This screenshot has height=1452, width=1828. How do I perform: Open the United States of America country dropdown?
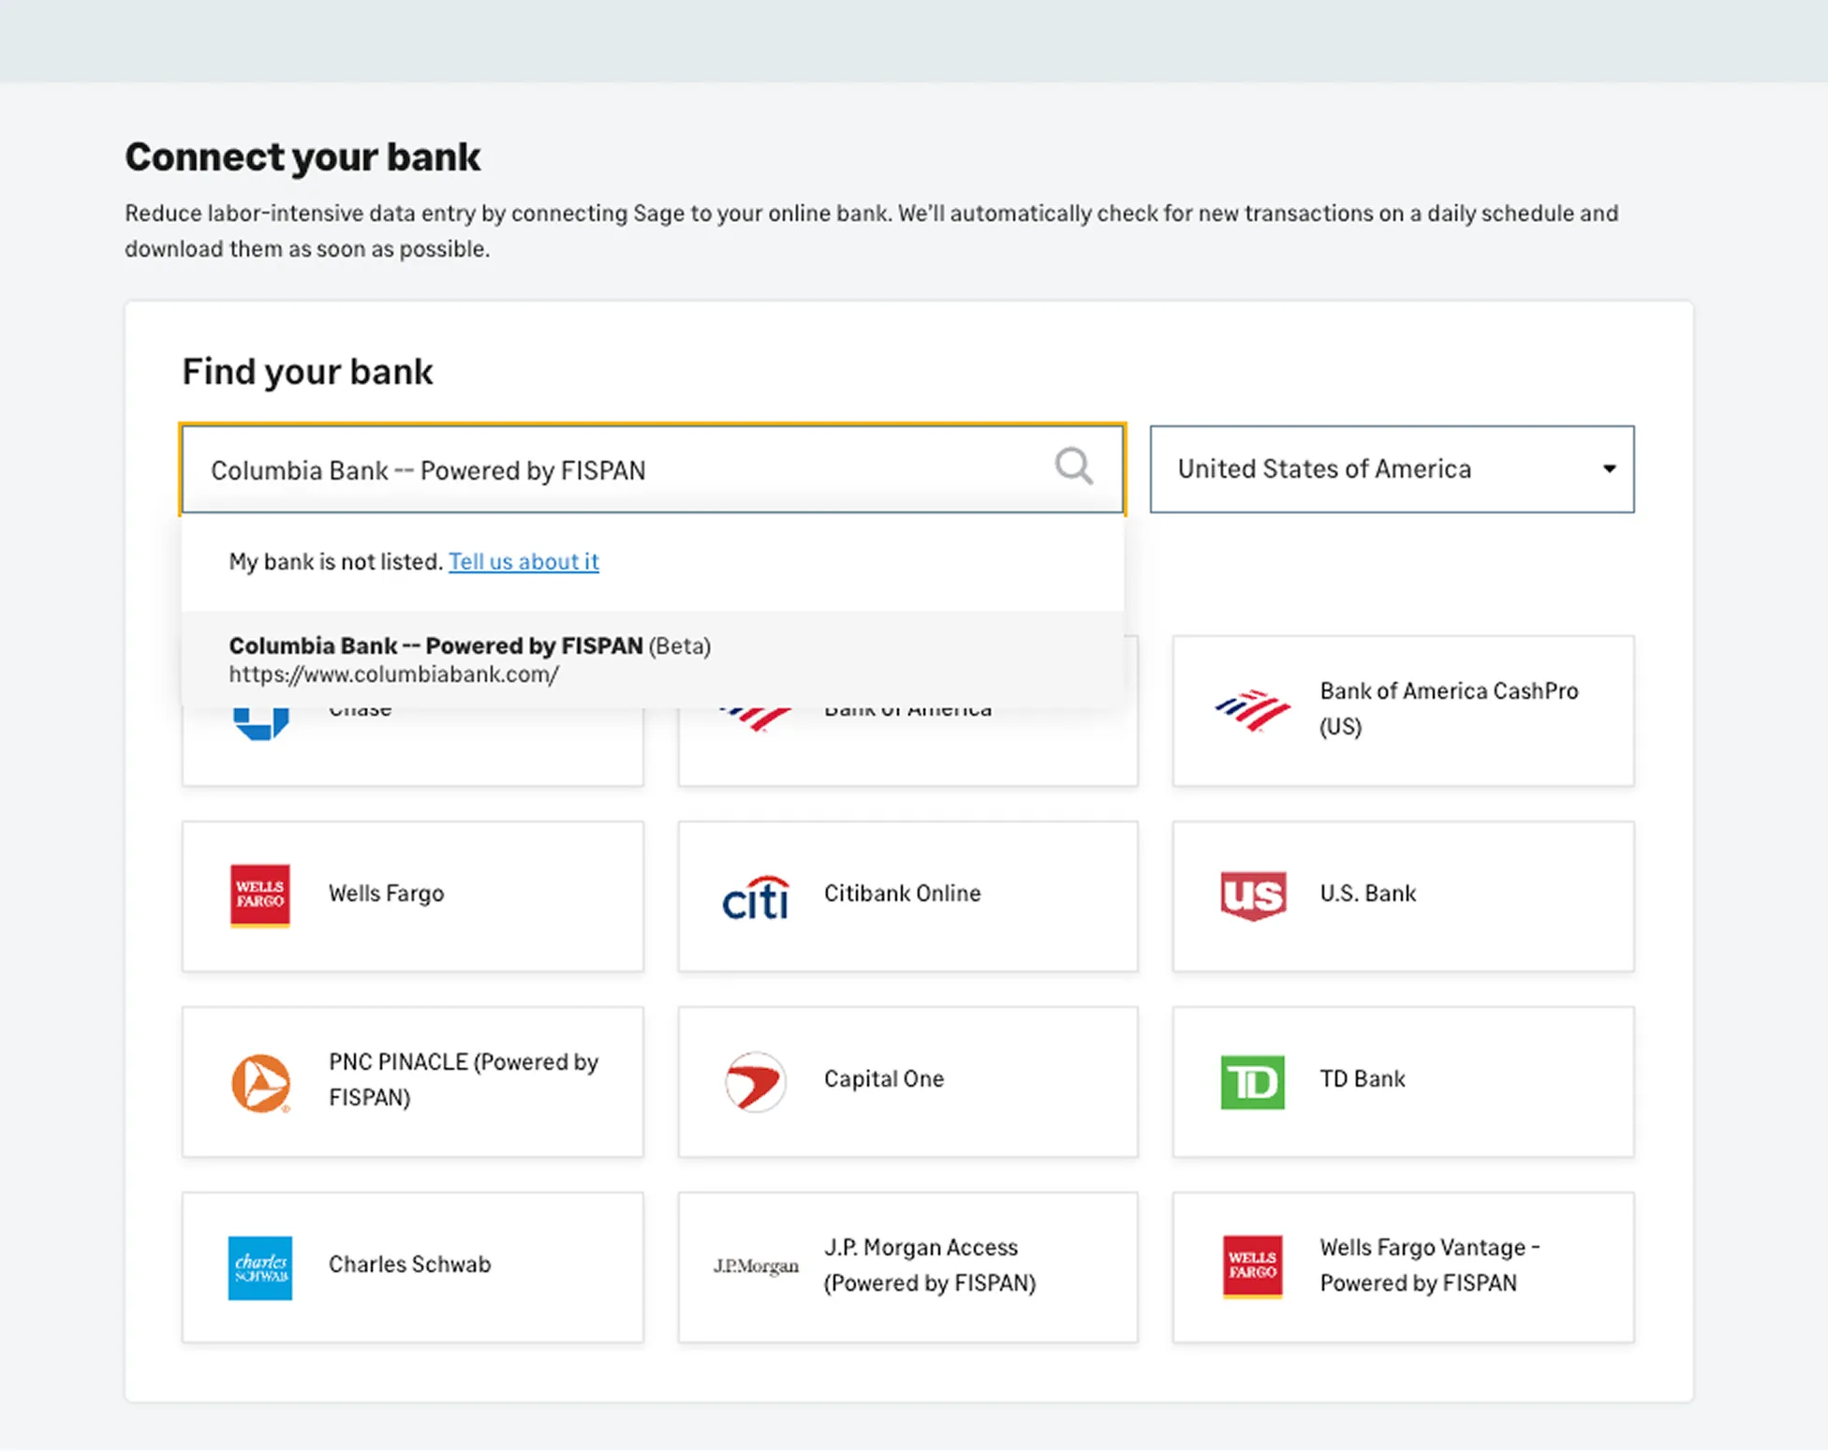1392,469
